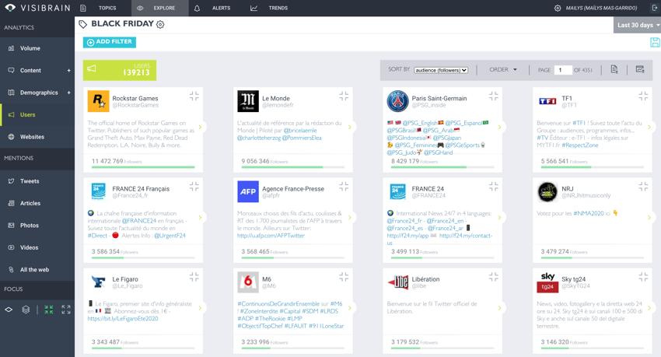Image resolution: width=661 pixels, height=357 pixels.
Task: Collapse the Le Monde card
Action: pos(344,96)
